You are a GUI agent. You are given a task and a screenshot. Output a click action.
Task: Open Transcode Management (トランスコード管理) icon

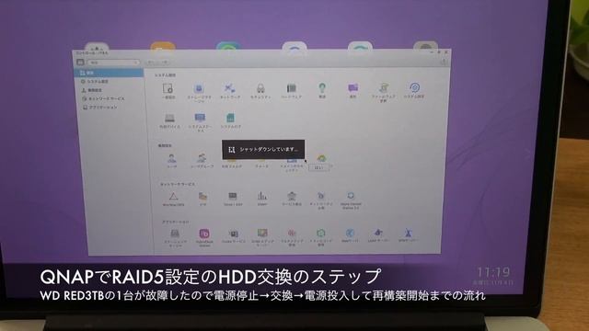tap(320, 233)
